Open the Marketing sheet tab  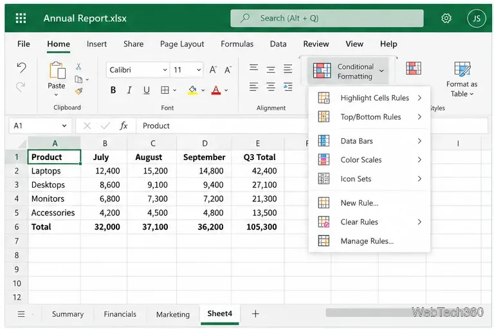click(173, 314)
